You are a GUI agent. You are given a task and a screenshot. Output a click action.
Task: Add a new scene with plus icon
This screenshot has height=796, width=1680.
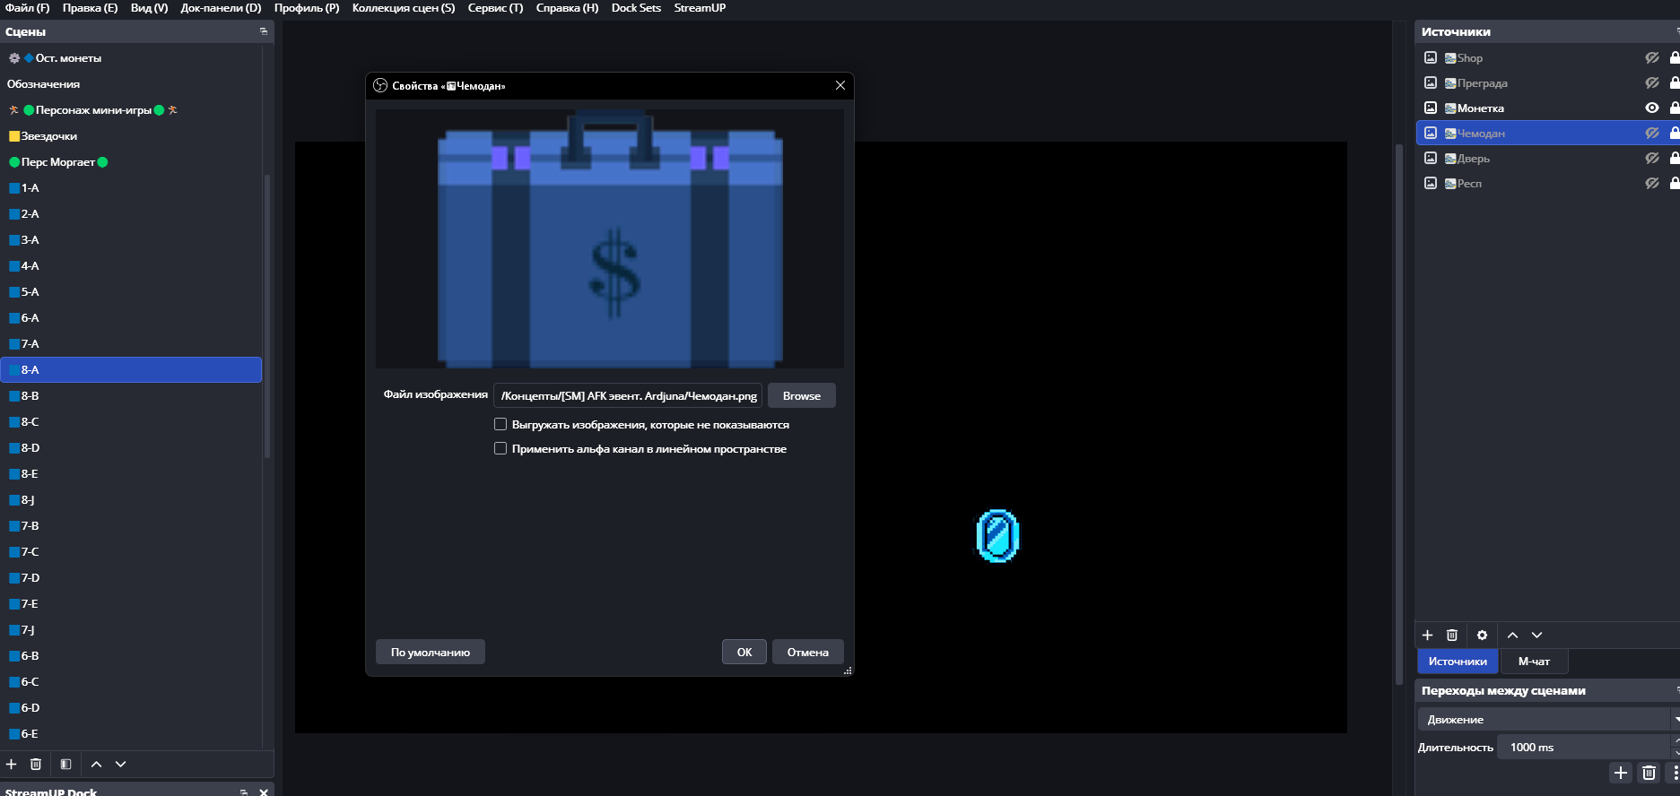pos(12,764)
